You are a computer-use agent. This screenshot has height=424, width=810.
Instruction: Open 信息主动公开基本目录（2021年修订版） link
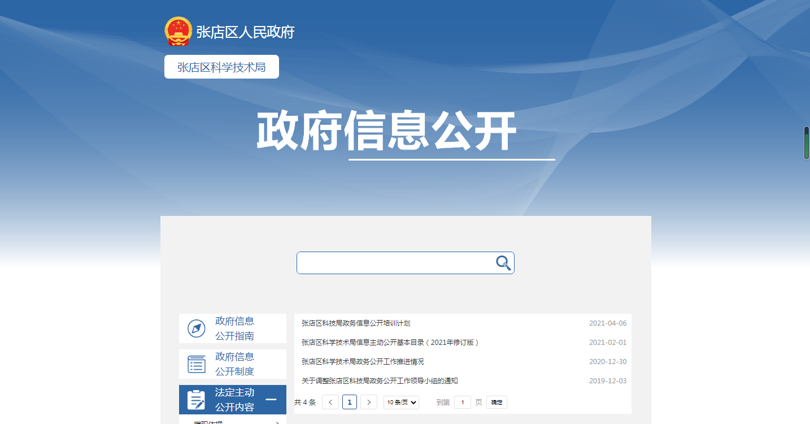pos(390,343)
